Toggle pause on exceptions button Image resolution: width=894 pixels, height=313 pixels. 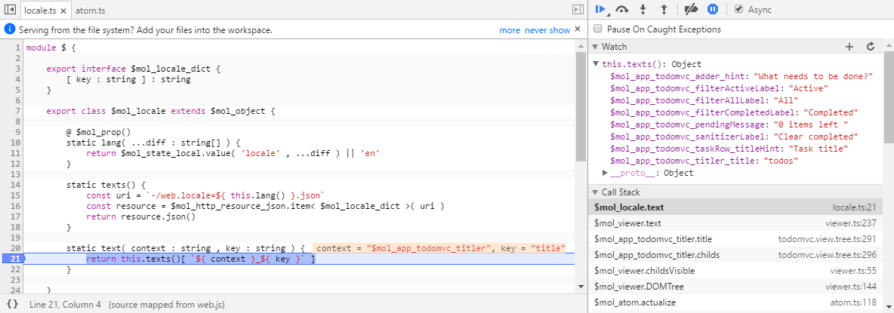(712, 10)
